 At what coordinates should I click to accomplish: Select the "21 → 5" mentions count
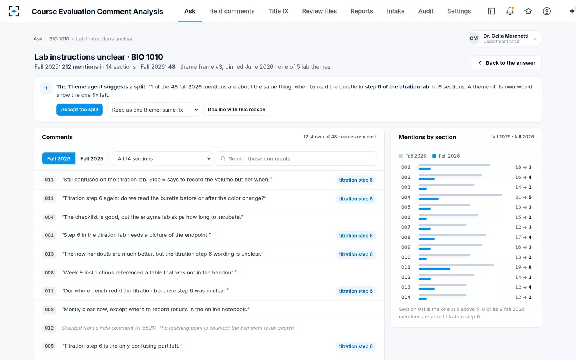pos(523,197)
